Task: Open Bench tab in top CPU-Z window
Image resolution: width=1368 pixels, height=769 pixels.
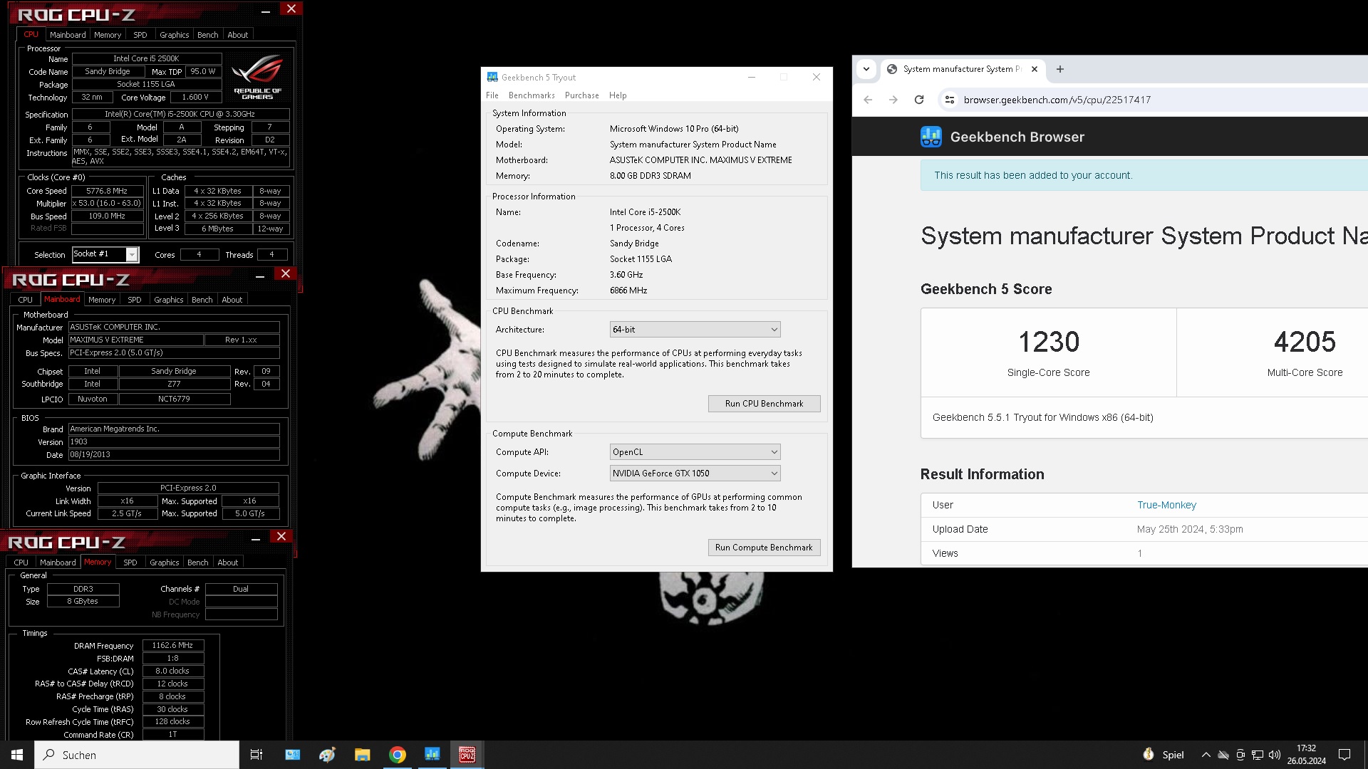Action: (x=208, y=35)
